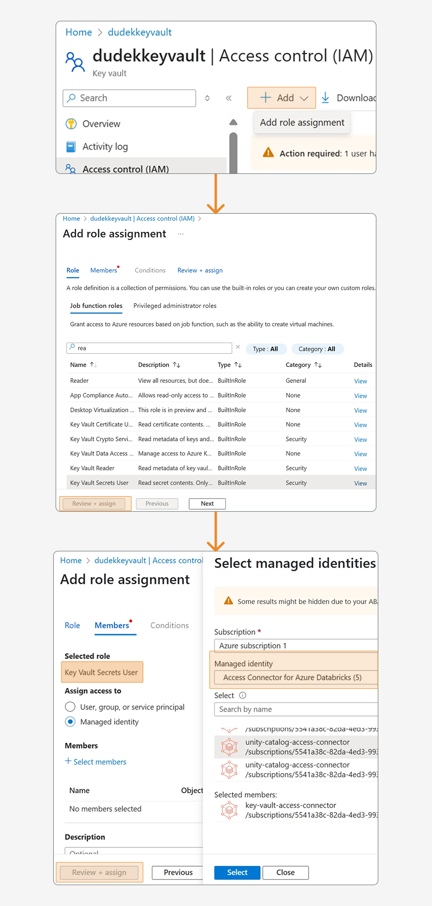The width and height of the screenshot is (432, 906).
Task: Choose User, group, or service principal radio
Action: pos(70,707)
